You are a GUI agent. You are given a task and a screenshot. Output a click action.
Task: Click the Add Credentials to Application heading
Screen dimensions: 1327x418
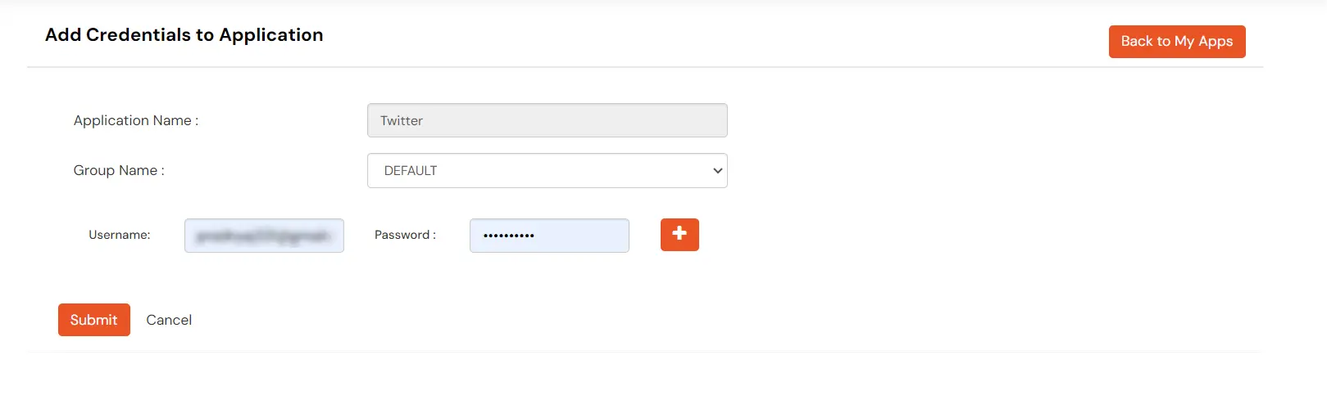(x=184, y=35)
